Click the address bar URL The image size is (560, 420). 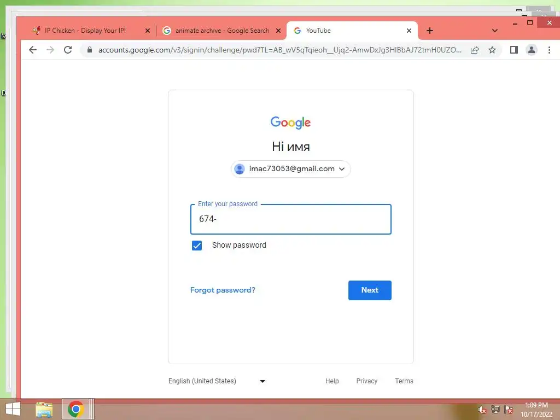279,50
